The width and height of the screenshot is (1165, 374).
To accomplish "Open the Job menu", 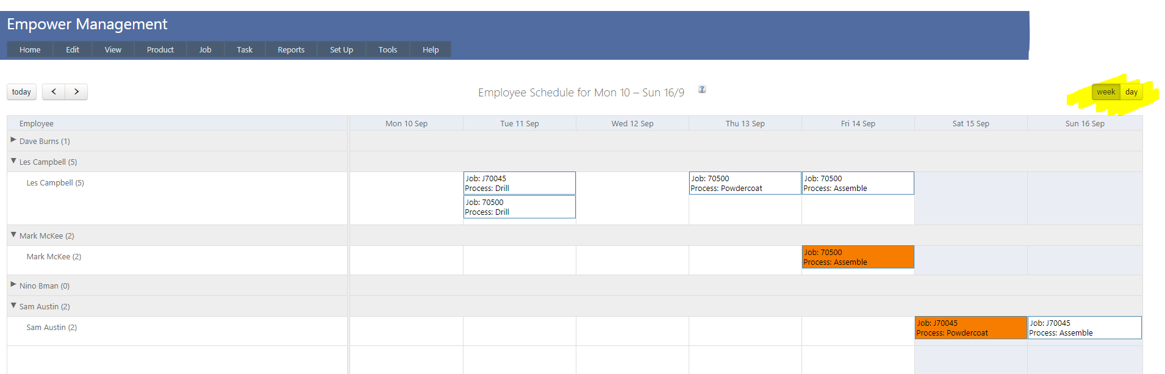I will tap(205, 50).
